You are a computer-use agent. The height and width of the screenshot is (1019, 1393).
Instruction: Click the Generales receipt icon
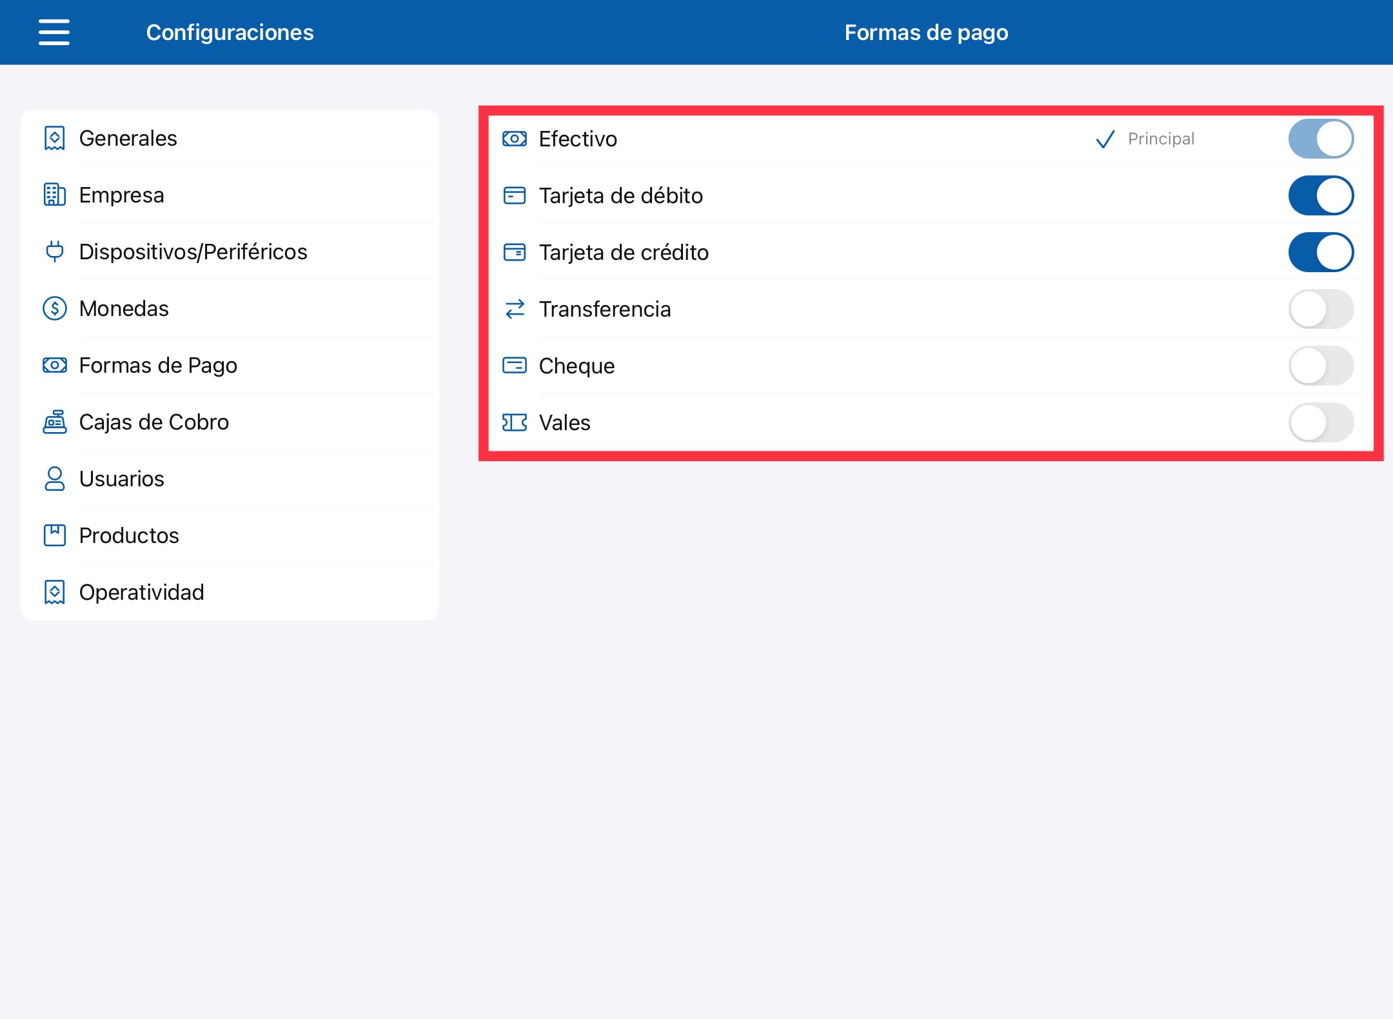pos(55,138)
